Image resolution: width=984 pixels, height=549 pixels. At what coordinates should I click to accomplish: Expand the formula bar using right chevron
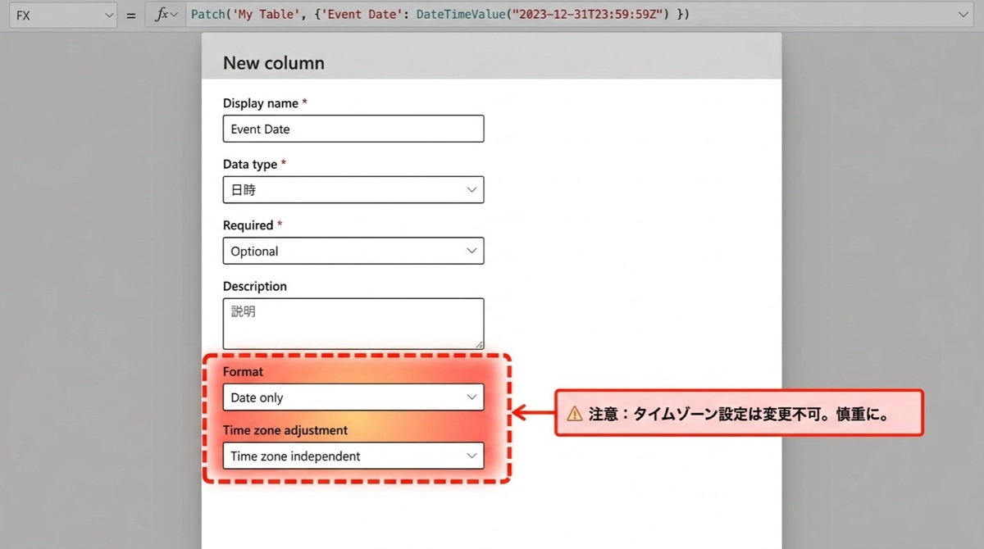click(964, 15)
